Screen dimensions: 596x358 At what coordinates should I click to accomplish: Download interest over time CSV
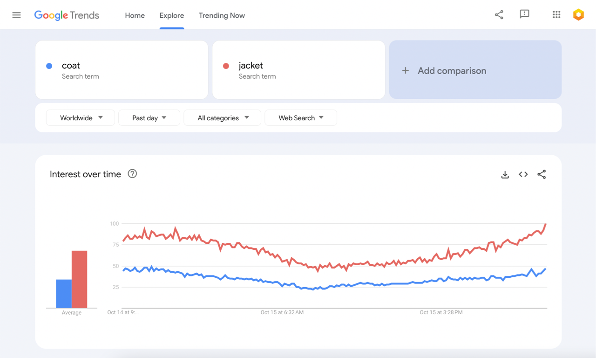coord(505,174)
